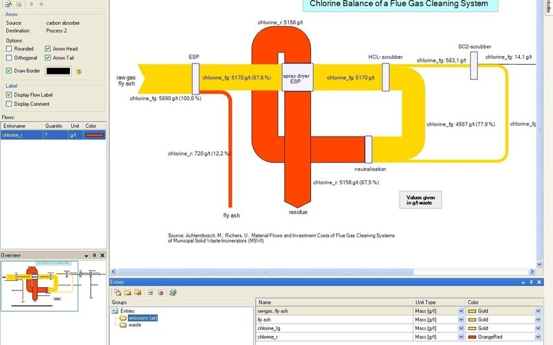The image size is (553, 345).
Task: Click the horizontal scrollbar under the diagram
Action: point(265,272)
